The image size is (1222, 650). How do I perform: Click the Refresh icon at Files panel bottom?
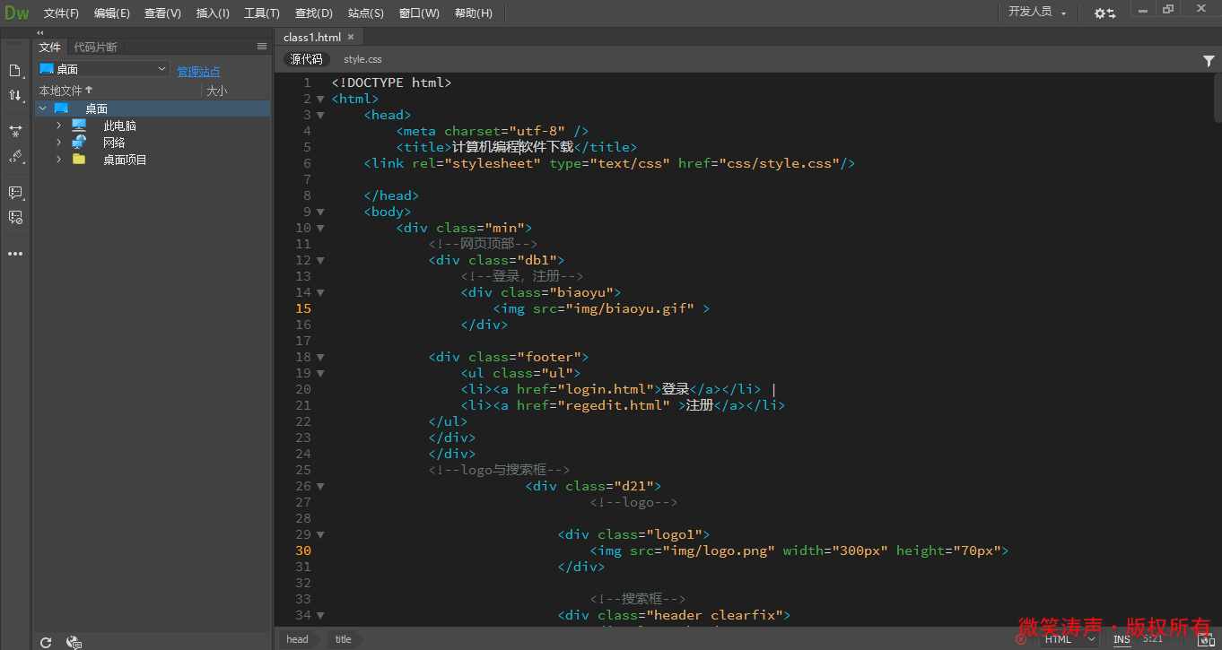(46, 642)
